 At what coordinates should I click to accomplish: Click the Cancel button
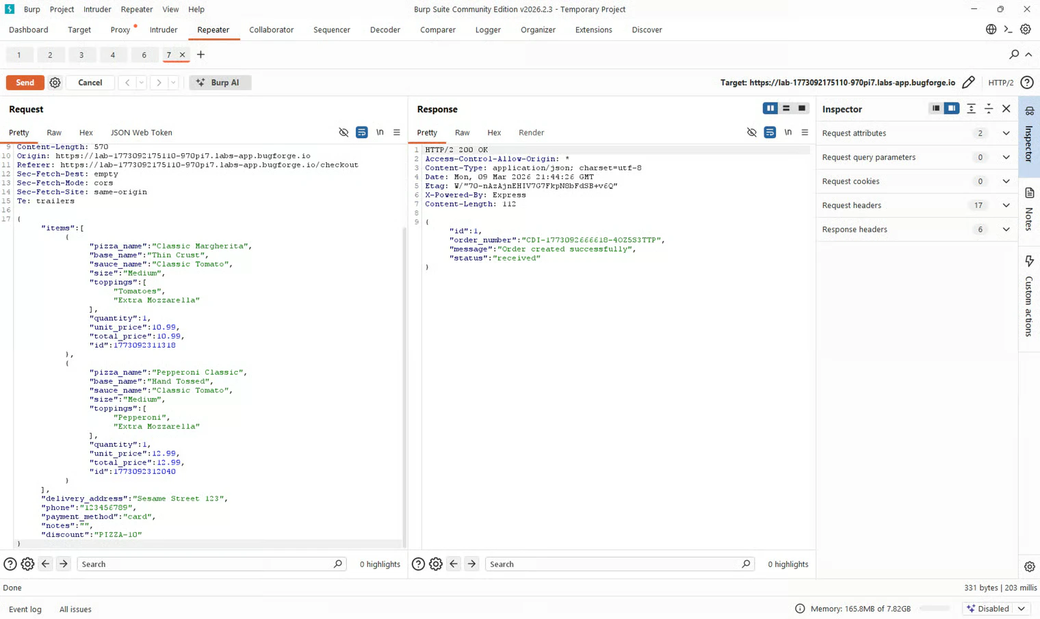[90, 83]
